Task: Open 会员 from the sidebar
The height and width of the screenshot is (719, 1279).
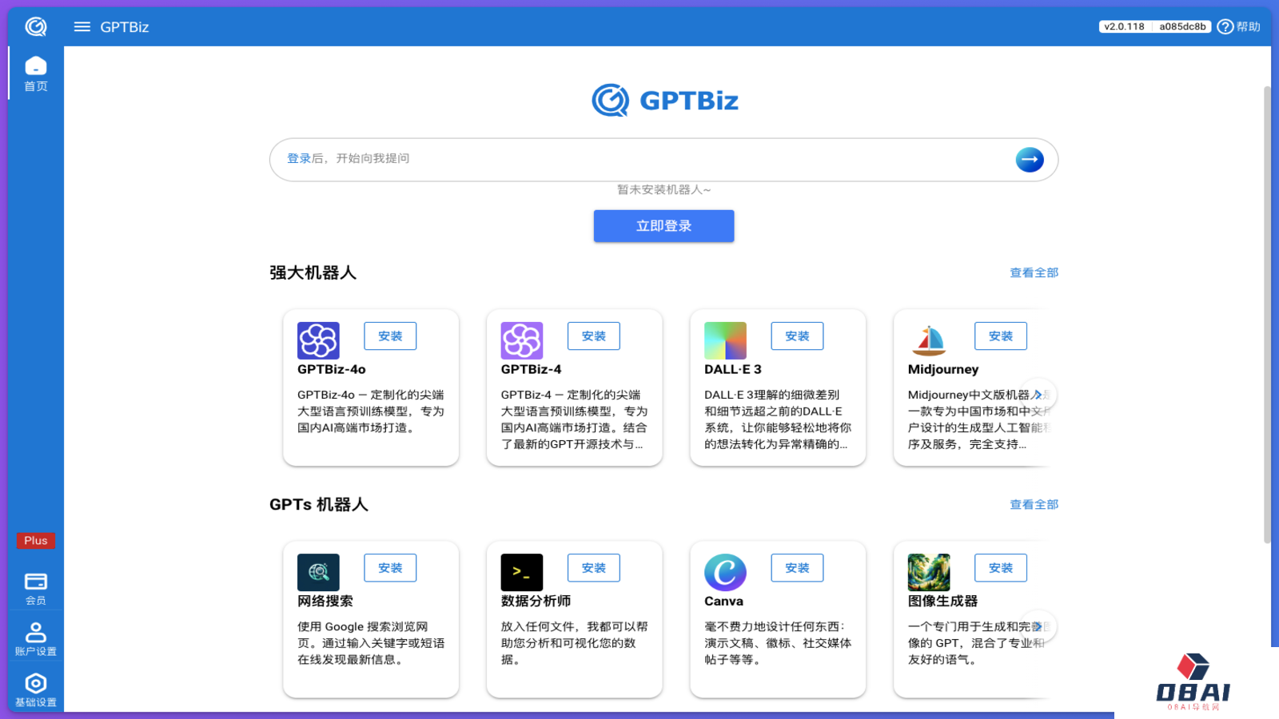Action: pos(34,586)
